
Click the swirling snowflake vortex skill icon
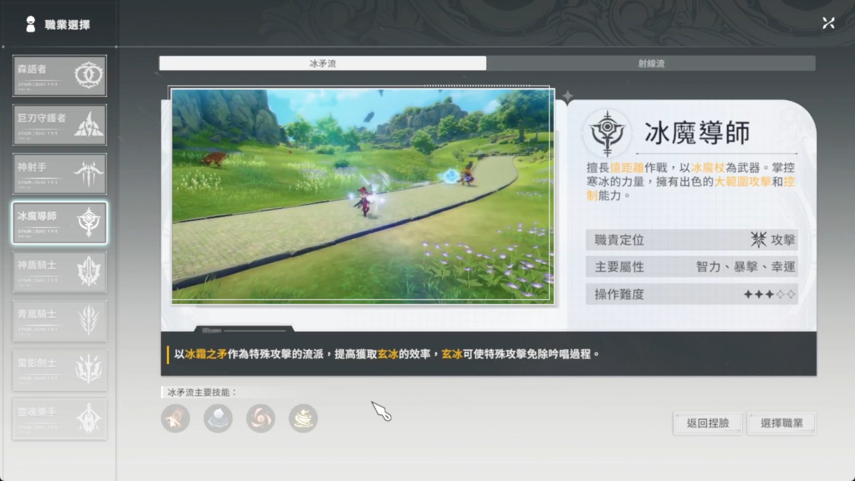click(261, 419)
